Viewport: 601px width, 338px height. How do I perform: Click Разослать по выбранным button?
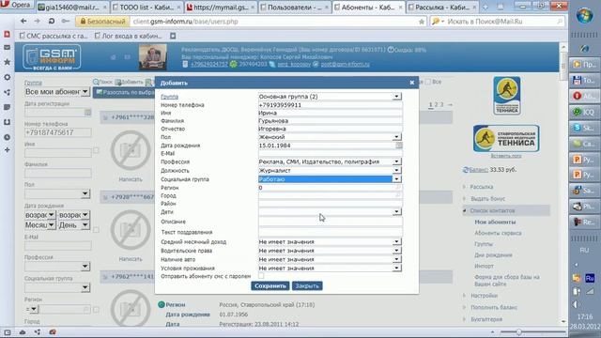point(125,92)
